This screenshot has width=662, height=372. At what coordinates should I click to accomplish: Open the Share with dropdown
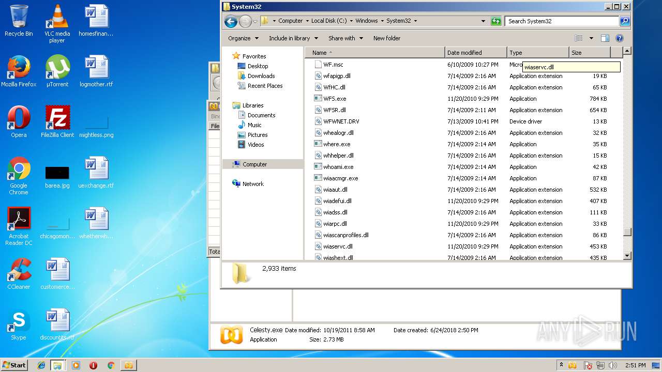pyautogui.click(x=345, y=38)
